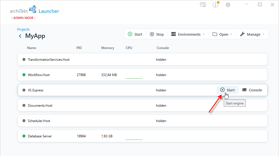279x156 pixels.
Task: Click the CPU column header
Action: tap(129, 48)
